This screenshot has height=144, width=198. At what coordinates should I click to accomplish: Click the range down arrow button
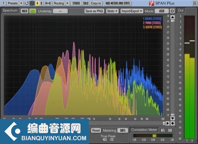coord(172,118)
